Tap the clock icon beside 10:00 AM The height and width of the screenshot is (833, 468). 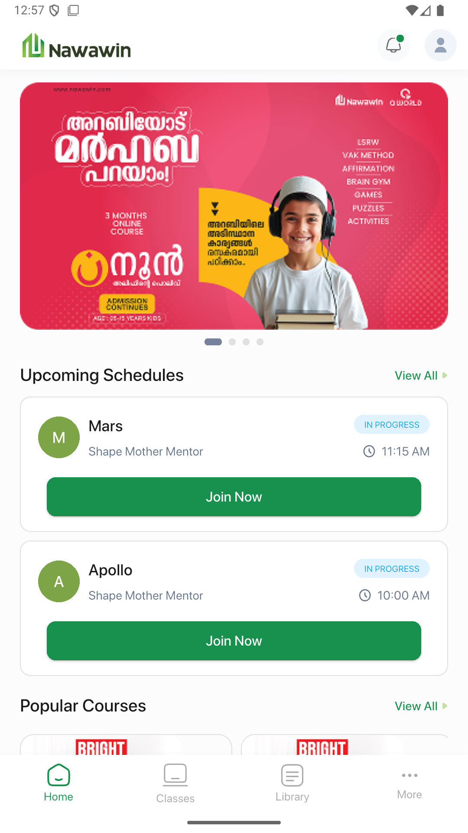(x=365, y=595)
